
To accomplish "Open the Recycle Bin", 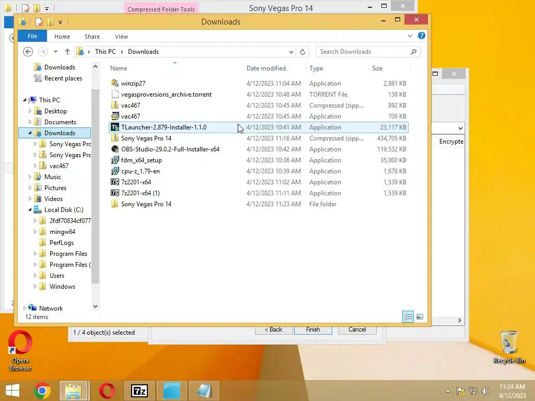I will click(509, 347).
